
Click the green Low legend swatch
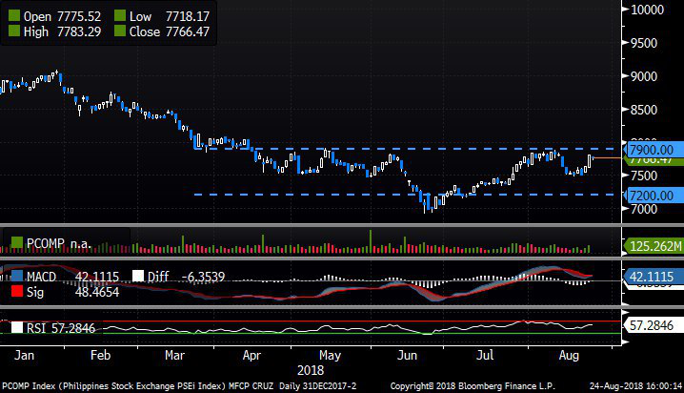[120, 16]
